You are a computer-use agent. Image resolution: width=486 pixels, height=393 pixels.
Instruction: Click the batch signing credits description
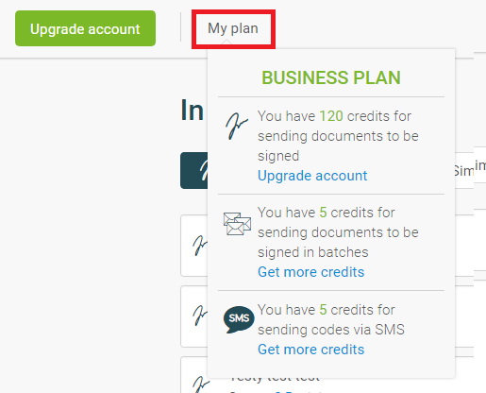click(x=338, y=232)
